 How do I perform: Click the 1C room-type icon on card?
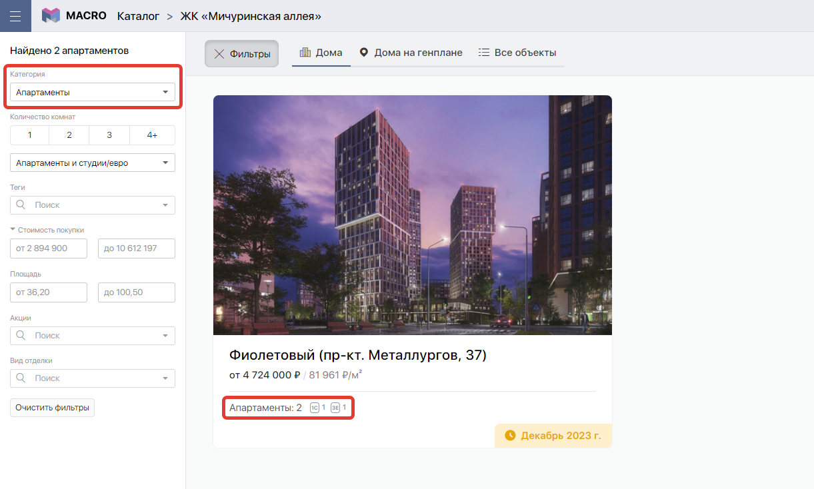pos(315,408)
